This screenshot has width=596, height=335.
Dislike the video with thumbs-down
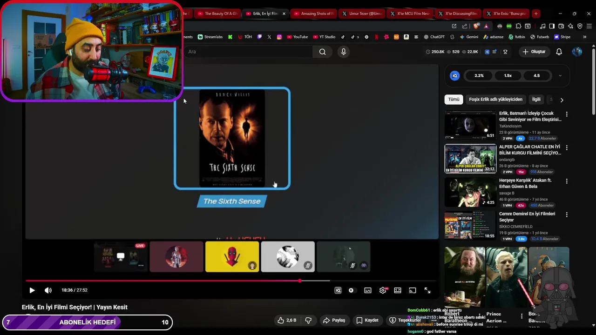click(308, 320)
